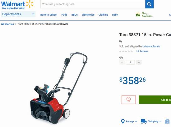The width and height of the screenshot is (171, 127).
Task: Click the Pickup location pin icon
Action: coord(123,121)
